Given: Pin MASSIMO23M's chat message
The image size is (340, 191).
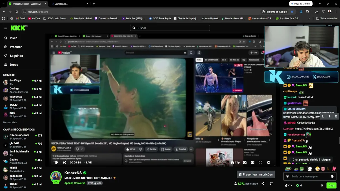Looking at the screenshot, I should pyautogui.click(x=329, y=116).
